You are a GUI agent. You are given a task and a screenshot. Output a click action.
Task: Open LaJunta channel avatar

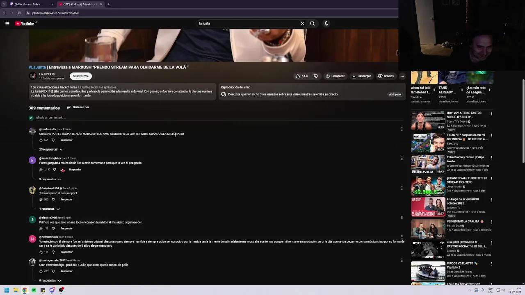click(x=33, y=76)
